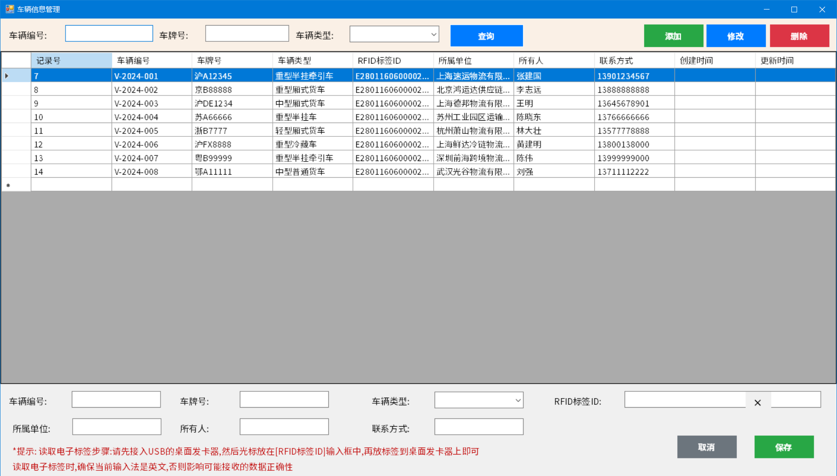
Task: Select owner cell 刘强
Action: [x=554, y=171]
